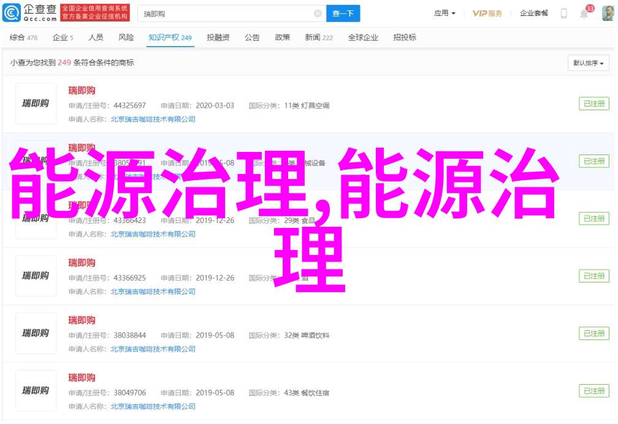Screen dimensions: 618x424
Task: Open applicant link in the 43366925 row
Action: coord(153,292)
